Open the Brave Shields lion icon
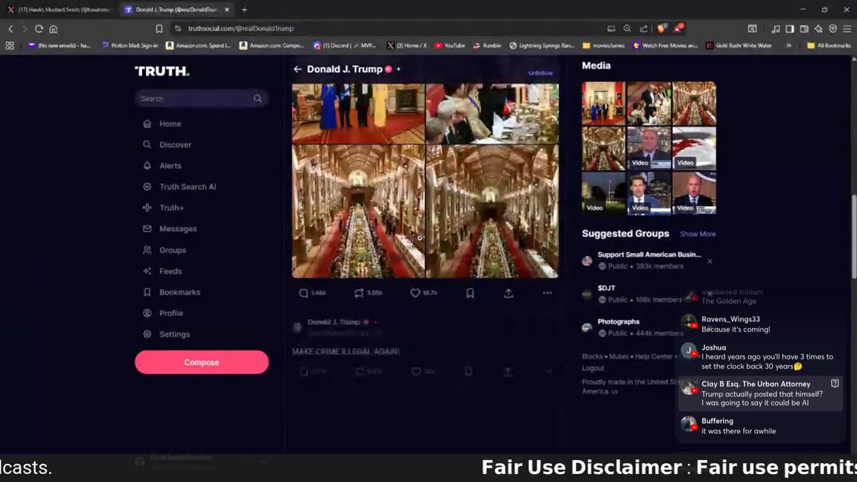The image size is (857, 482). click(661, 28)
